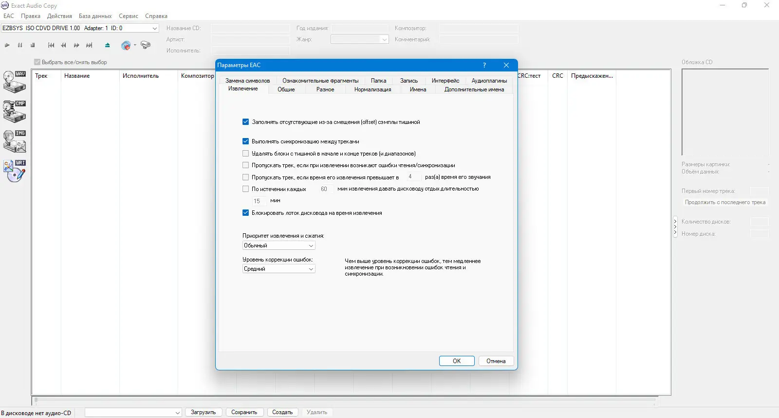Click the skip to next track icon
The image size is (779, 418).
pos(89,45)
